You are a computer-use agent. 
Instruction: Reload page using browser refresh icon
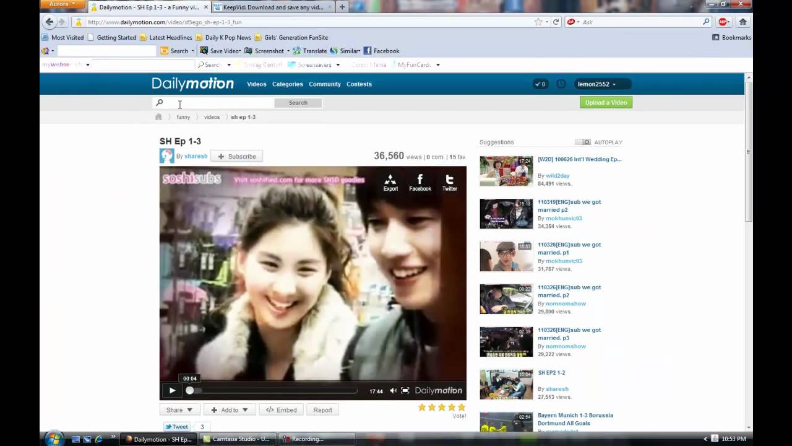coord(556,22)
